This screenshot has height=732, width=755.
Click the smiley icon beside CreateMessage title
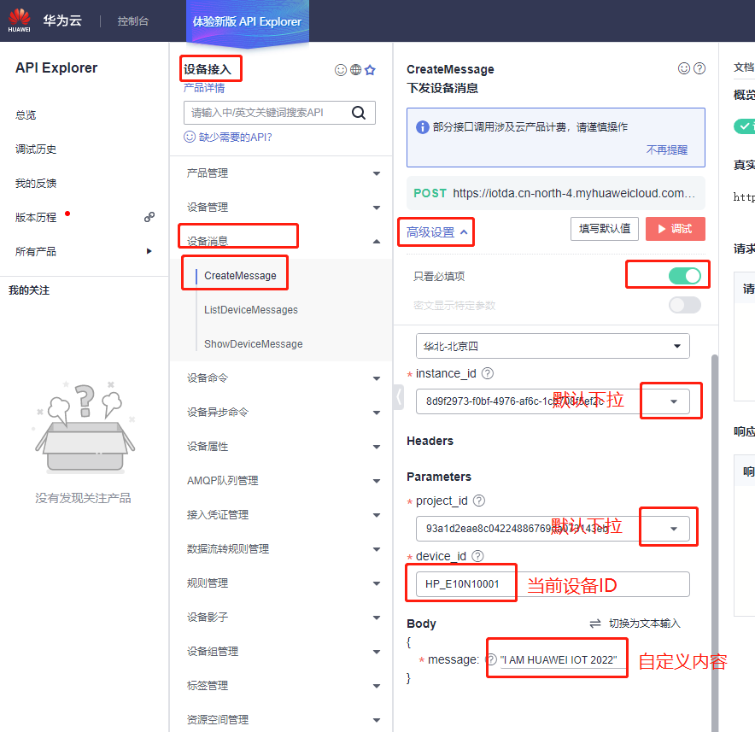tap(684, 68)
